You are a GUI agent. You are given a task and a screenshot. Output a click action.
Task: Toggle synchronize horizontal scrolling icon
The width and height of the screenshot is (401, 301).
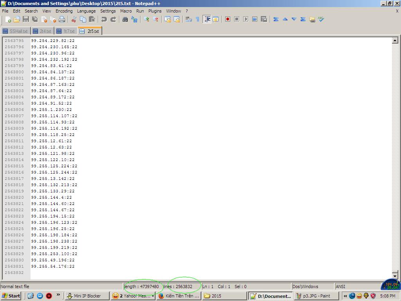tap(177, 20)
